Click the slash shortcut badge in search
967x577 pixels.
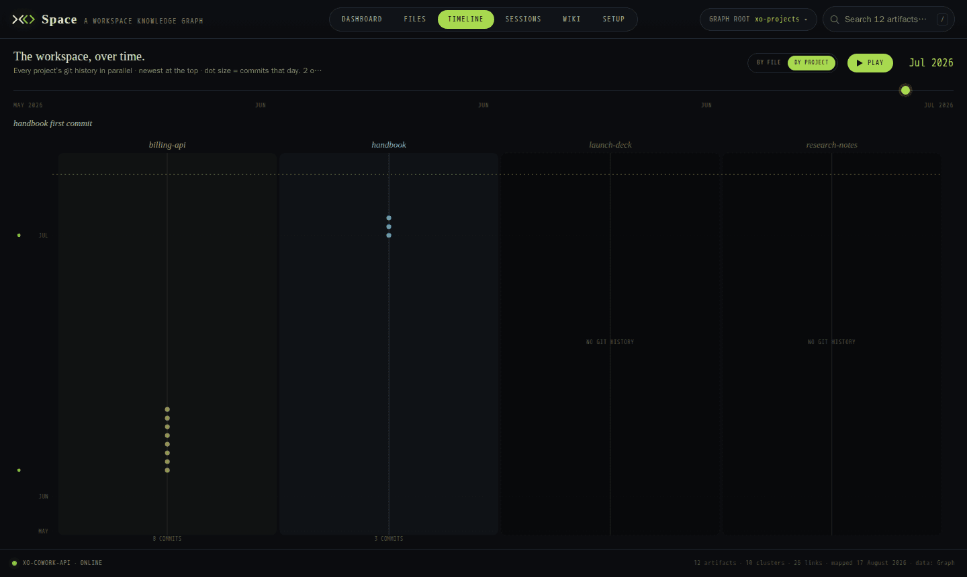pyautogui.click(x=942, y=19)
